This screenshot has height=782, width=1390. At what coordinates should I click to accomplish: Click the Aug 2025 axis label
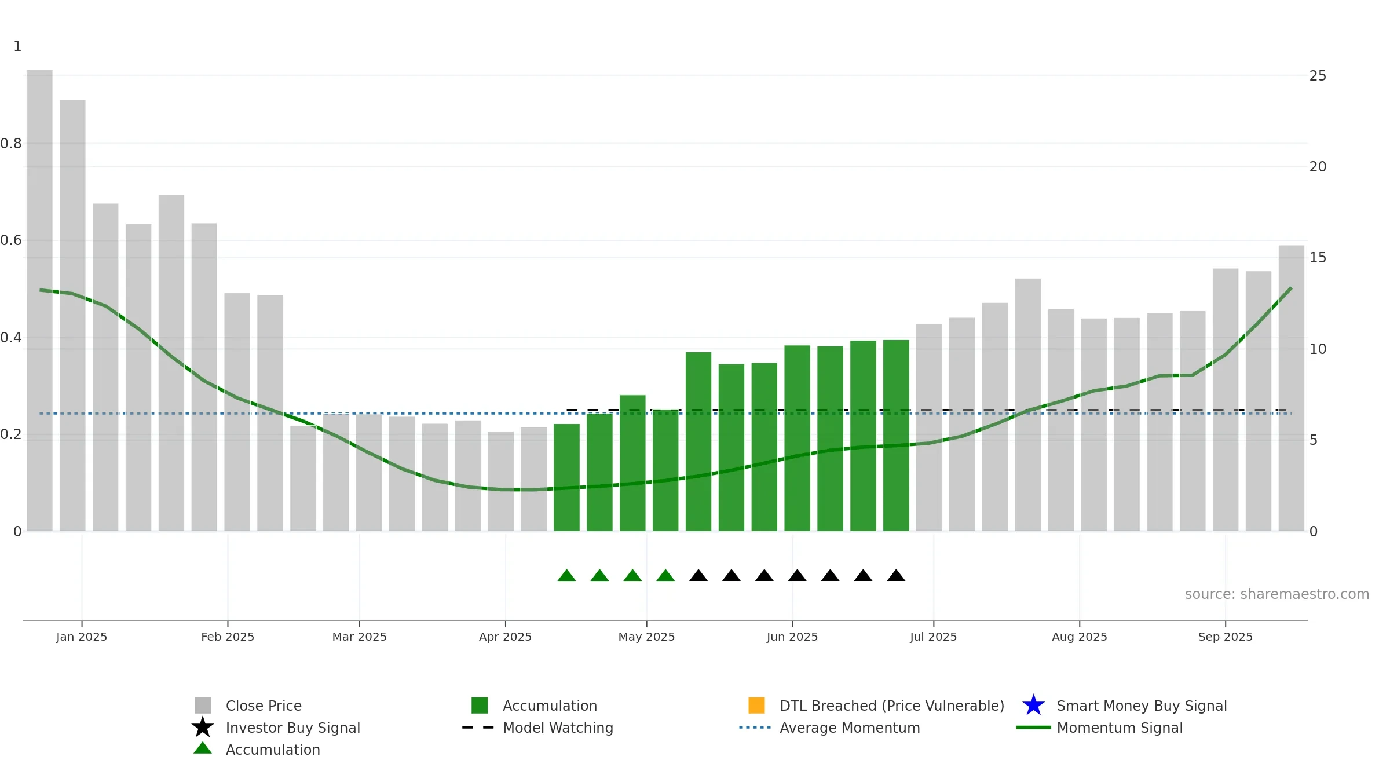pyautogui.click(x=1080, y=637)
